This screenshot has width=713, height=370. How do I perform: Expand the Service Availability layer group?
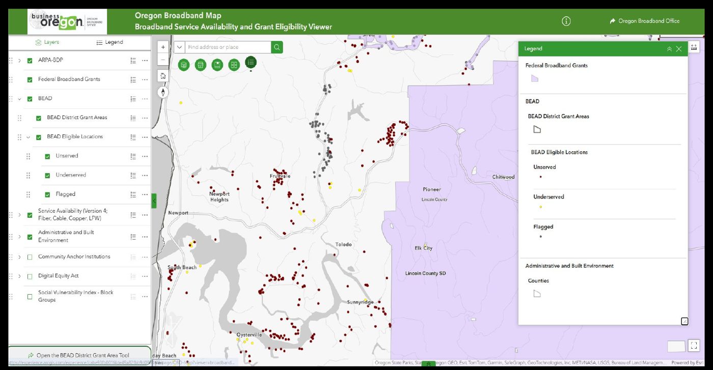[x=19, y=215]
